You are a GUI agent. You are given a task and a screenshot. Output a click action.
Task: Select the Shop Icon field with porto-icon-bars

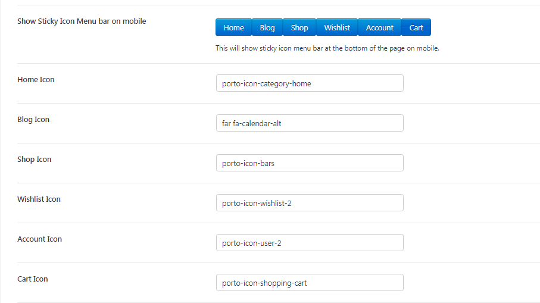pos(310,163)
